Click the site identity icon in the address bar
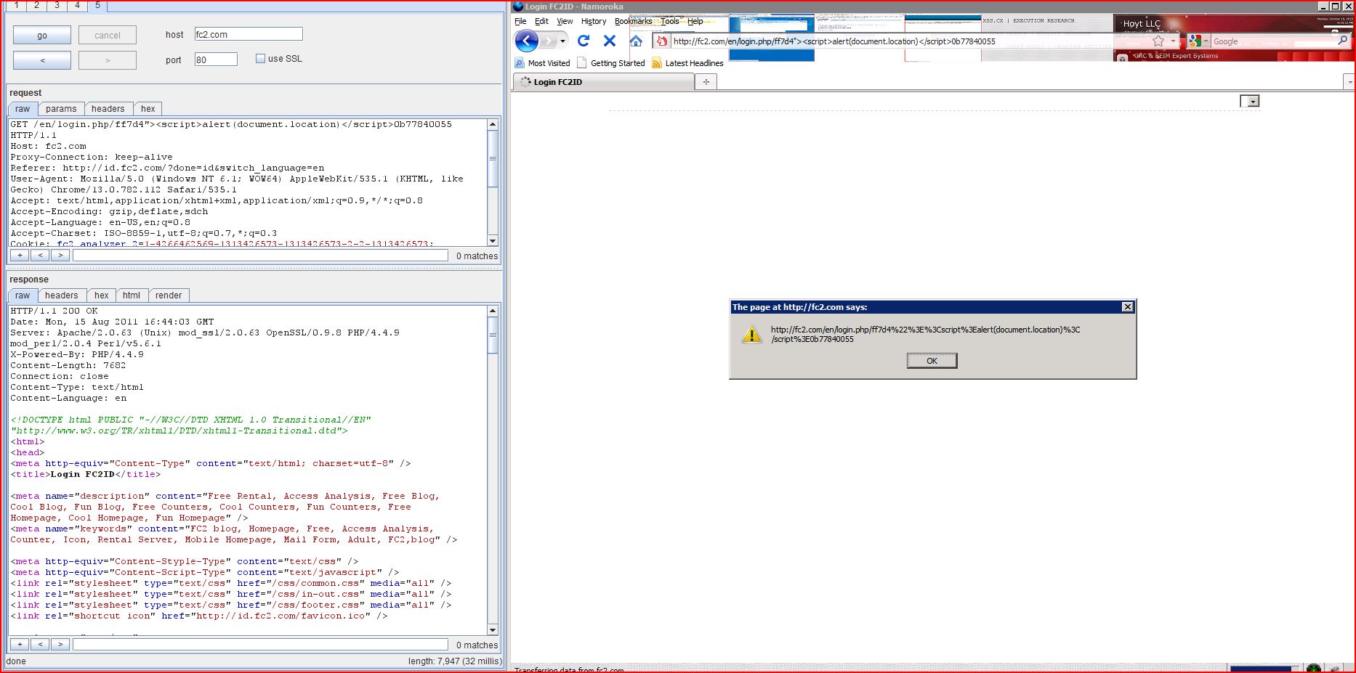The width and height of the screenshot is (1356, 673). [x=661, y=41]
